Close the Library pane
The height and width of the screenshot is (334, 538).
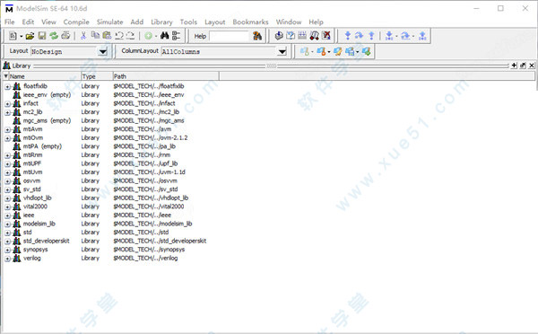coord(532,66)
